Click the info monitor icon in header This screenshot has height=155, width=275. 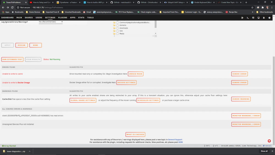click(258, 18)
